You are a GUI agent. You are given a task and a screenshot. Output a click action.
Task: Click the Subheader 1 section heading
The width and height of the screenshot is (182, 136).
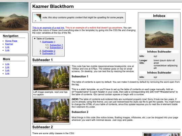[x=42, y=60]
